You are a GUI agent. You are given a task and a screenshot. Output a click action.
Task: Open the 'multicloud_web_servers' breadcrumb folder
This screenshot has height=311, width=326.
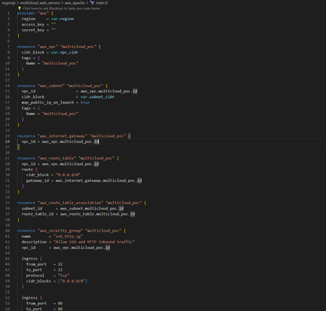pos(40,3)
